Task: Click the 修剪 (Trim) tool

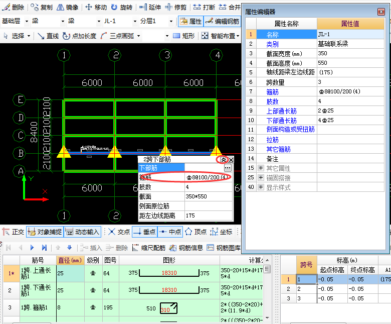Action: (x=175, y=7)
